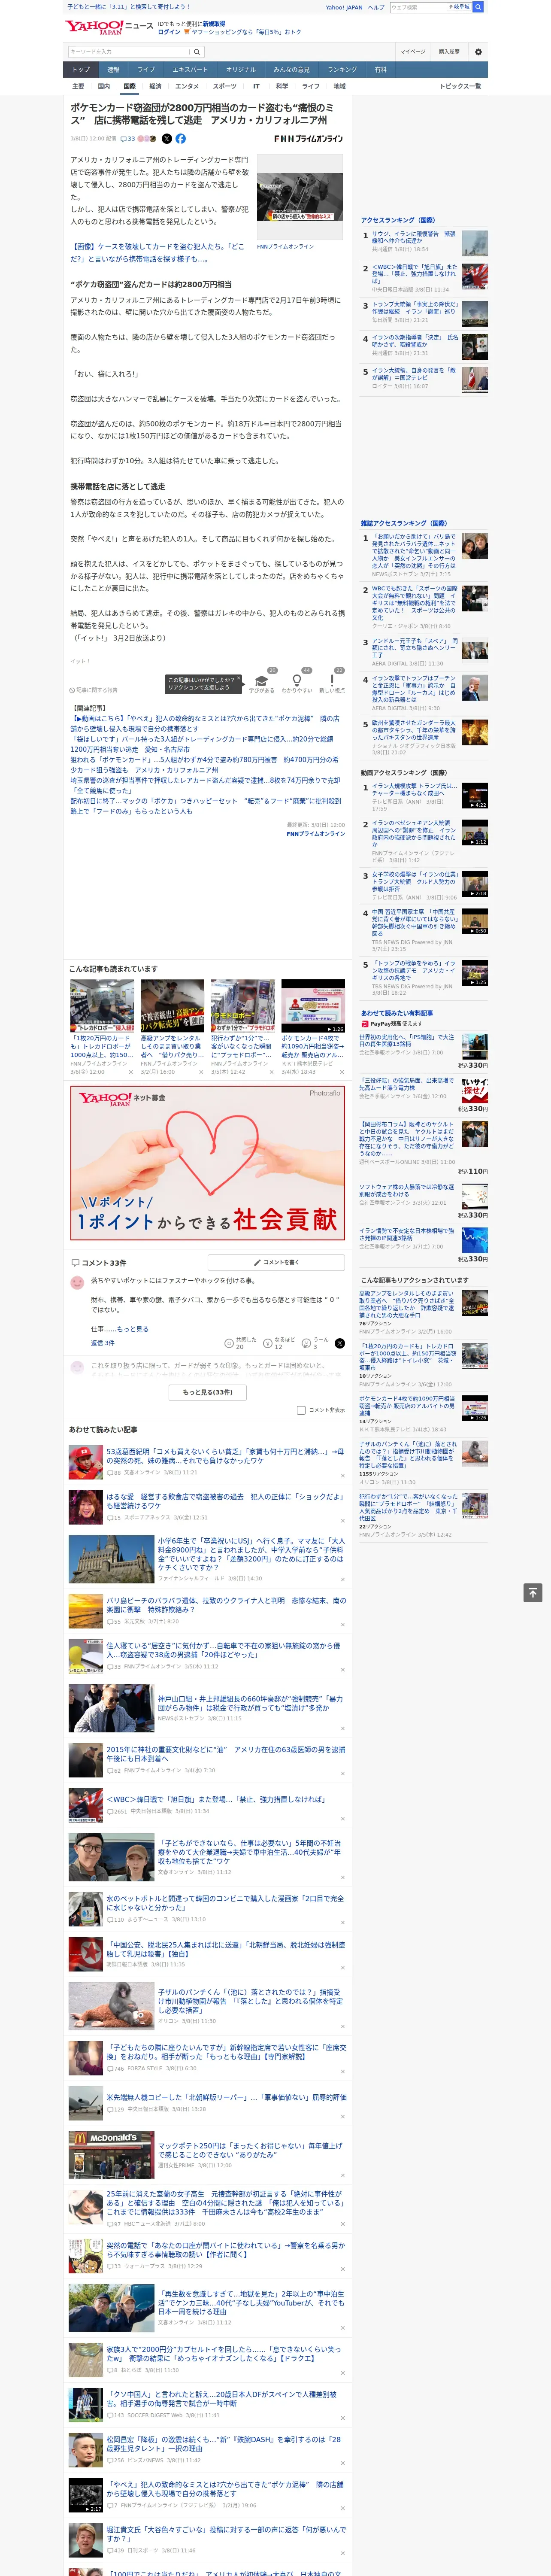This screenshot has width=551, height=2576.
Task: Click the keyword input field キーワードを入力
Action: coord(129,52)
